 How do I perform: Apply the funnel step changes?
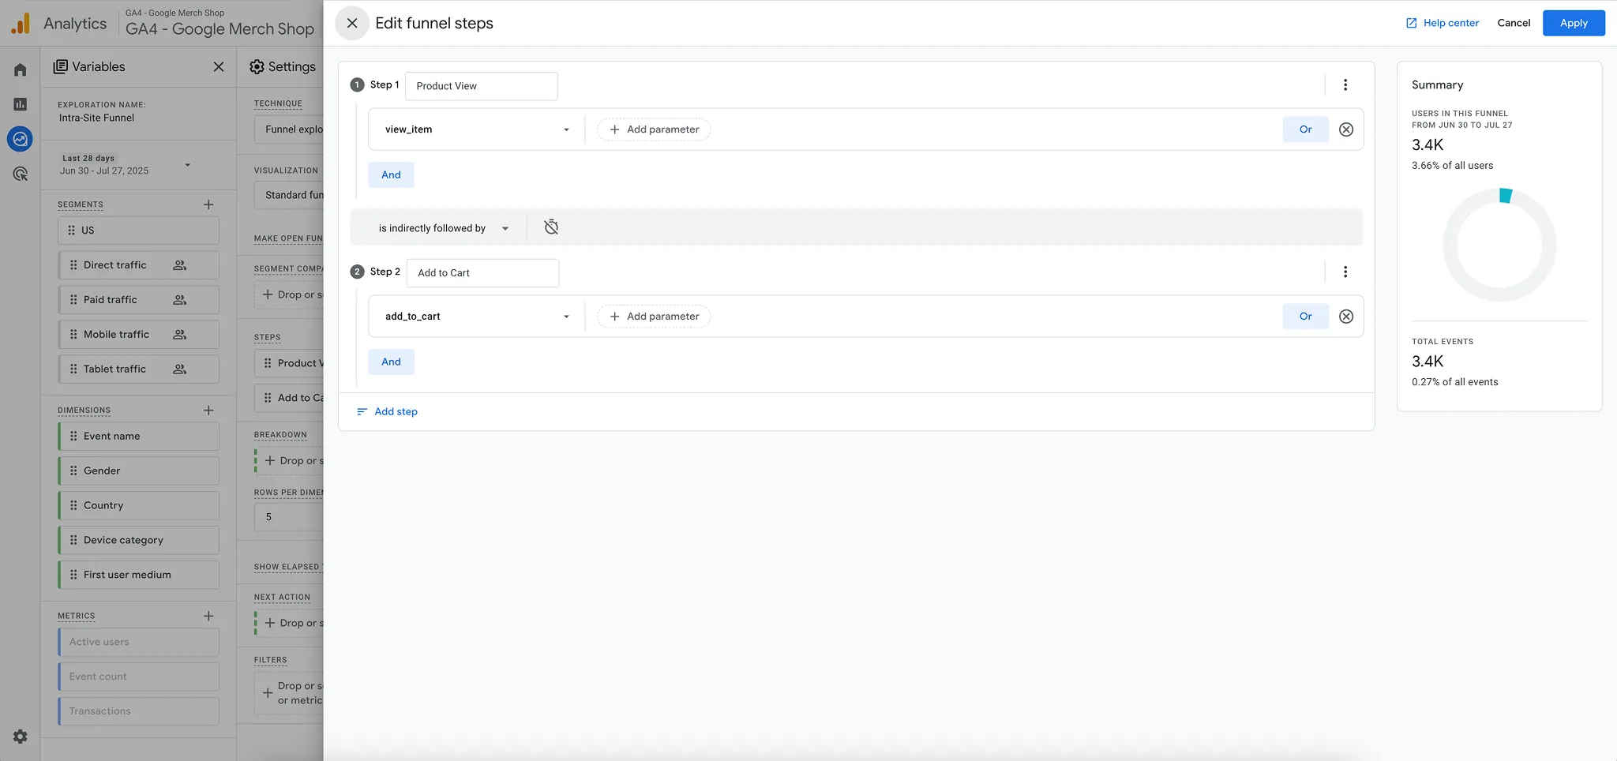tap(1573, 23)
